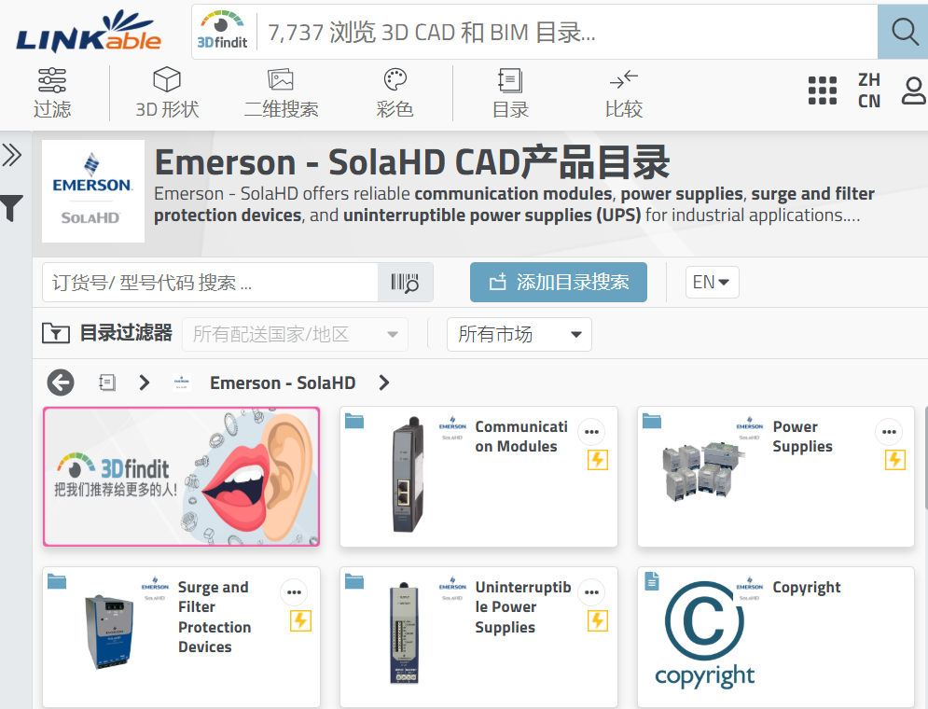Focus the 订货号/型号代码 search field
The image size is (928, 709).
tap(210, 283)
